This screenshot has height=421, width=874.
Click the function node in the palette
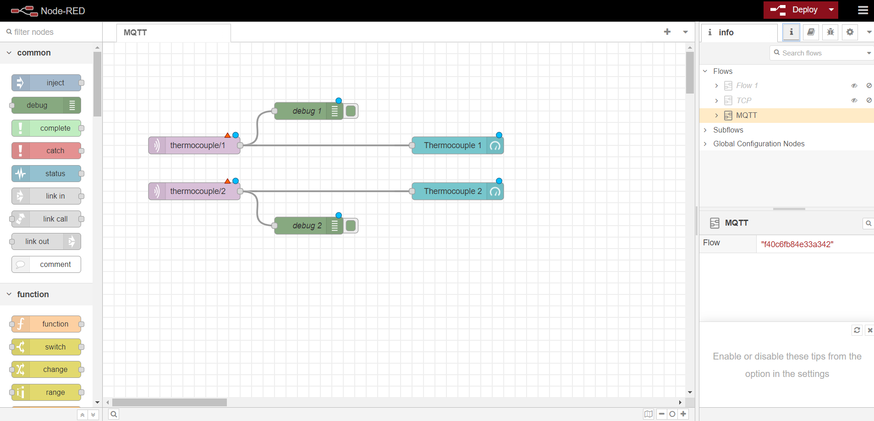(x=46, y=324)
